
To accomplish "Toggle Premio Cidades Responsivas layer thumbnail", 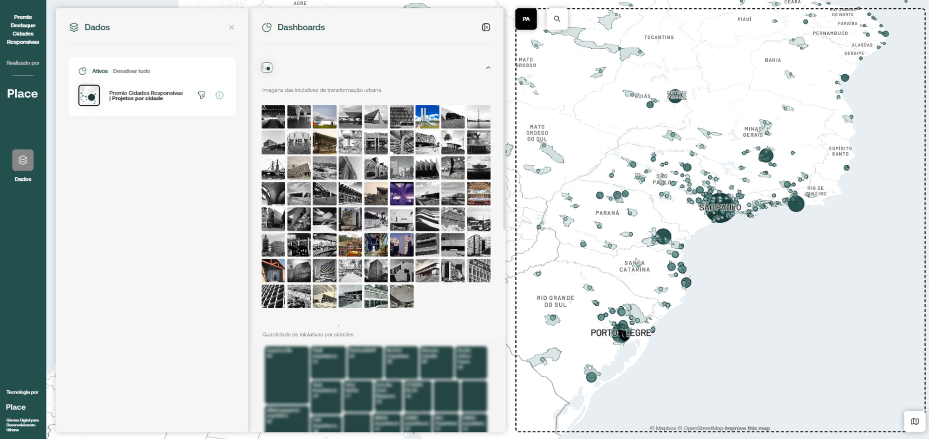I will tap(89, 96).
